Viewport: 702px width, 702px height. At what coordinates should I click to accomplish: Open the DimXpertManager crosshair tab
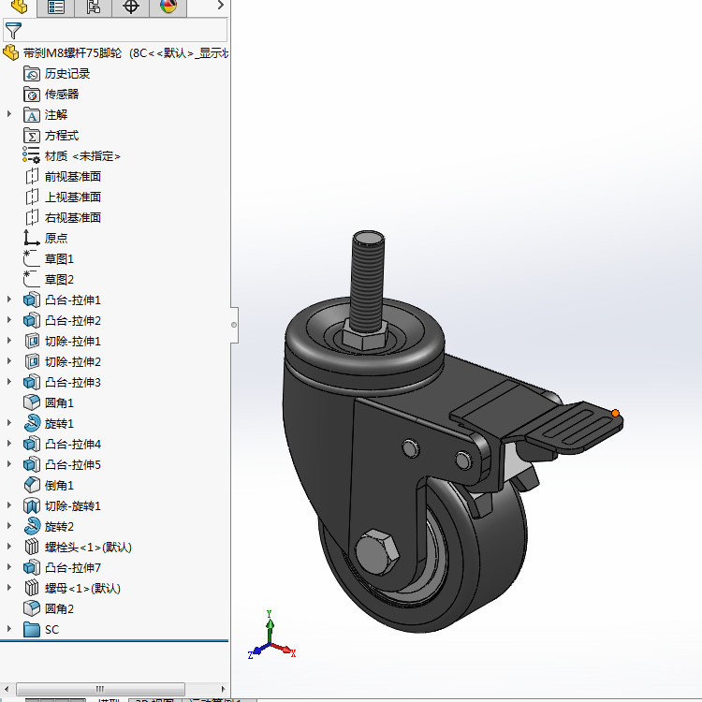(x=131, y=7)
